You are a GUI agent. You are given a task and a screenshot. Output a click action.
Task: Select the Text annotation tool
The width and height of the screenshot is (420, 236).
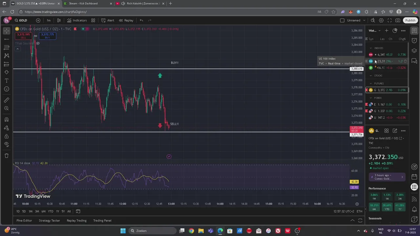[x=7, y=81]
